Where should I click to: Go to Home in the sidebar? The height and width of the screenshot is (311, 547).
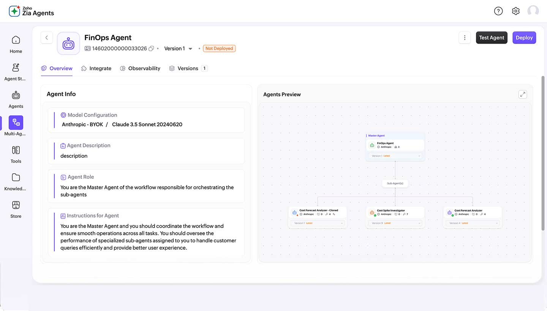tap(16, 44)
